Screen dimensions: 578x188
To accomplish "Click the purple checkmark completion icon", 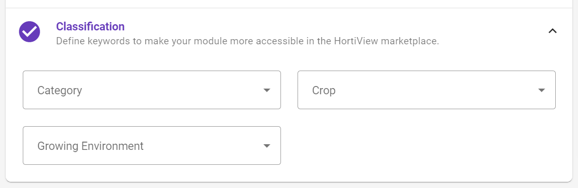I will point(29,31).
